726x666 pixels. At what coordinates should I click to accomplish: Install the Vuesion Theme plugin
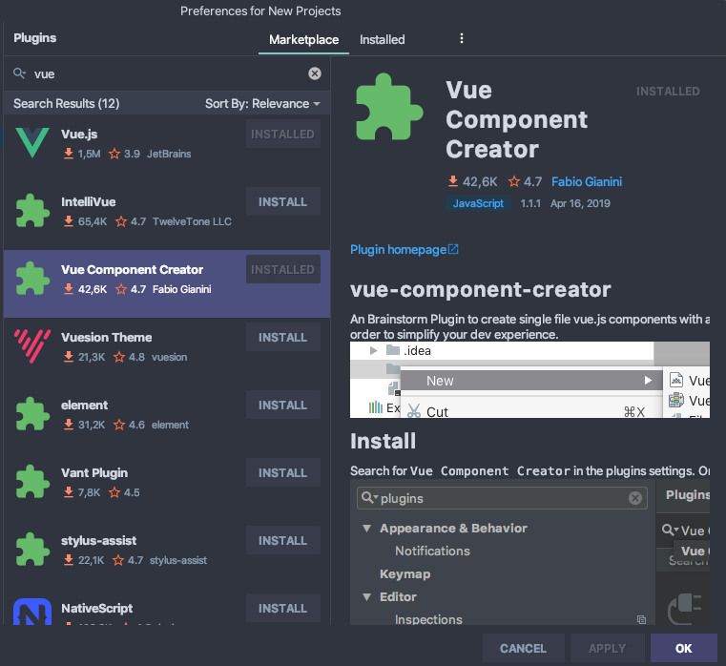point(283,337)
